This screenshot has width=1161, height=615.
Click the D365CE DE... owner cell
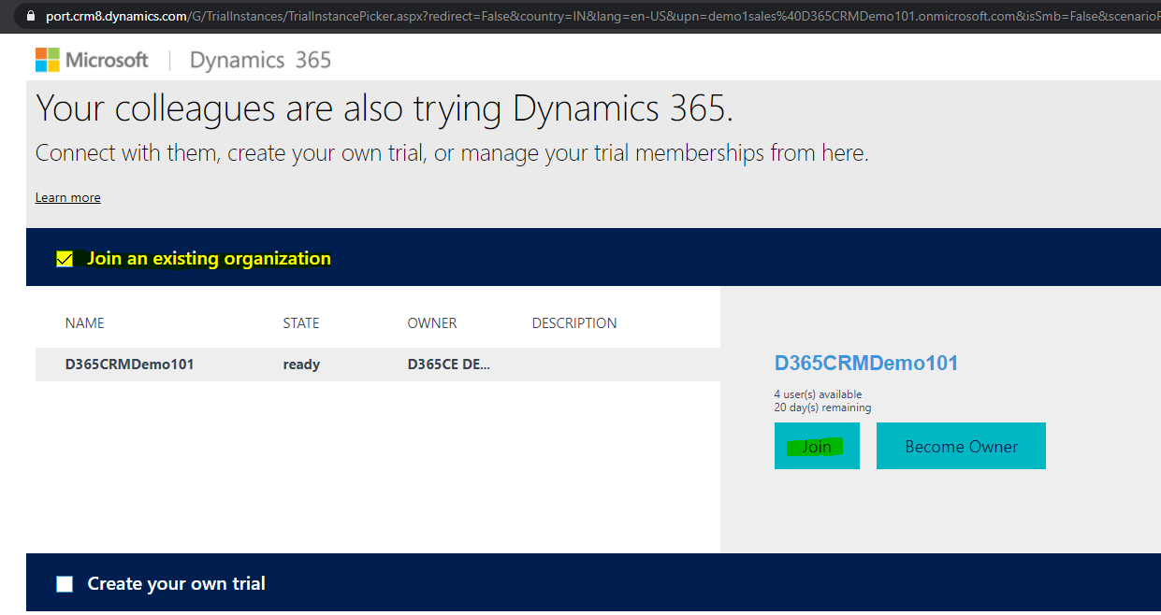pos(449,365)
